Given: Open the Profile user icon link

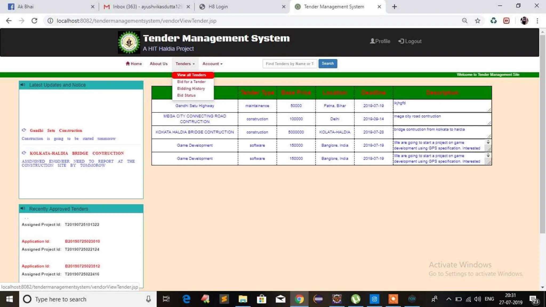Looking at the screenshot, I should coord(372,41).
